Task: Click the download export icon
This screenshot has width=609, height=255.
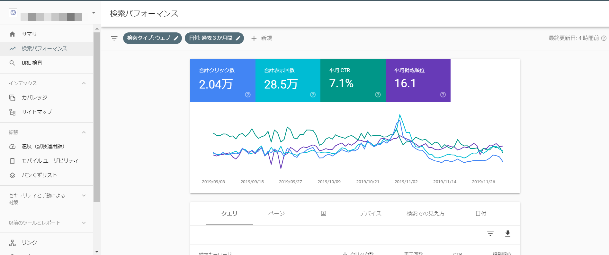Action: coord(507,234)
